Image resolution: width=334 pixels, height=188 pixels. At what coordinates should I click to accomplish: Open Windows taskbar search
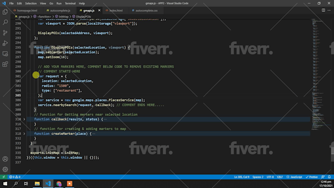(16, 184)
